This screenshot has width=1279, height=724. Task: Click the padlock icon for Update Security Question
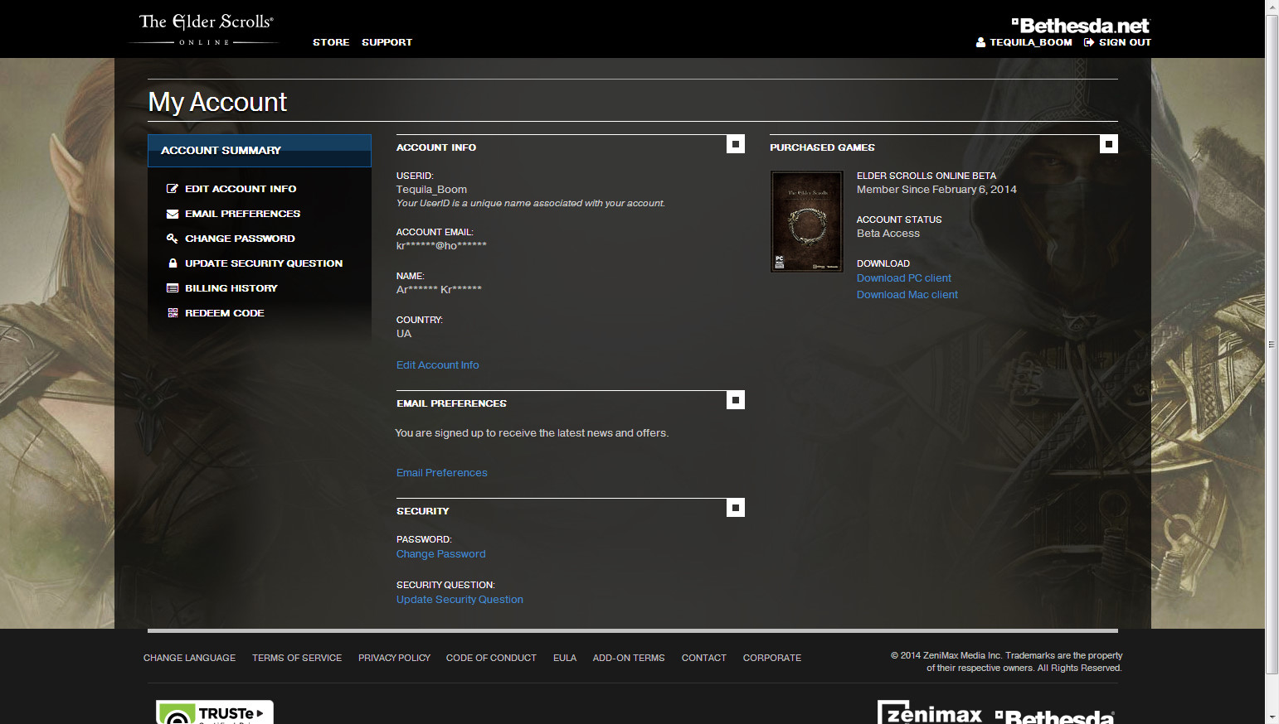173,263
